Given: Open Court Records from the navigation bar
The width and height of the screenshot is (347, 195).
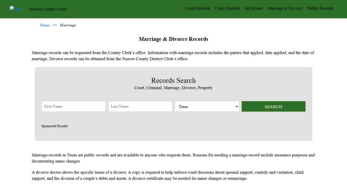Looking at the screenshot, I should coord(198,8).
